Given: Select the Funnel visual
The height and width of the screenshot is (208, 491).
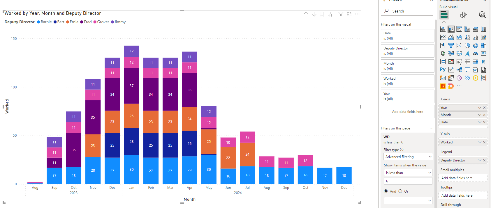Looking at the screenshot, I should pos(451,45).
